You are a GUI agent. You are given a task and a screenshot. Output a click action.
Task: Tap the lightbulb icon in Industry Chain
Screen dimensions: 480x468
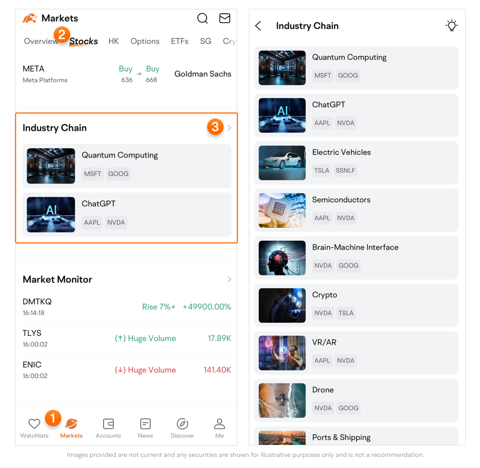tap(452, 26)
